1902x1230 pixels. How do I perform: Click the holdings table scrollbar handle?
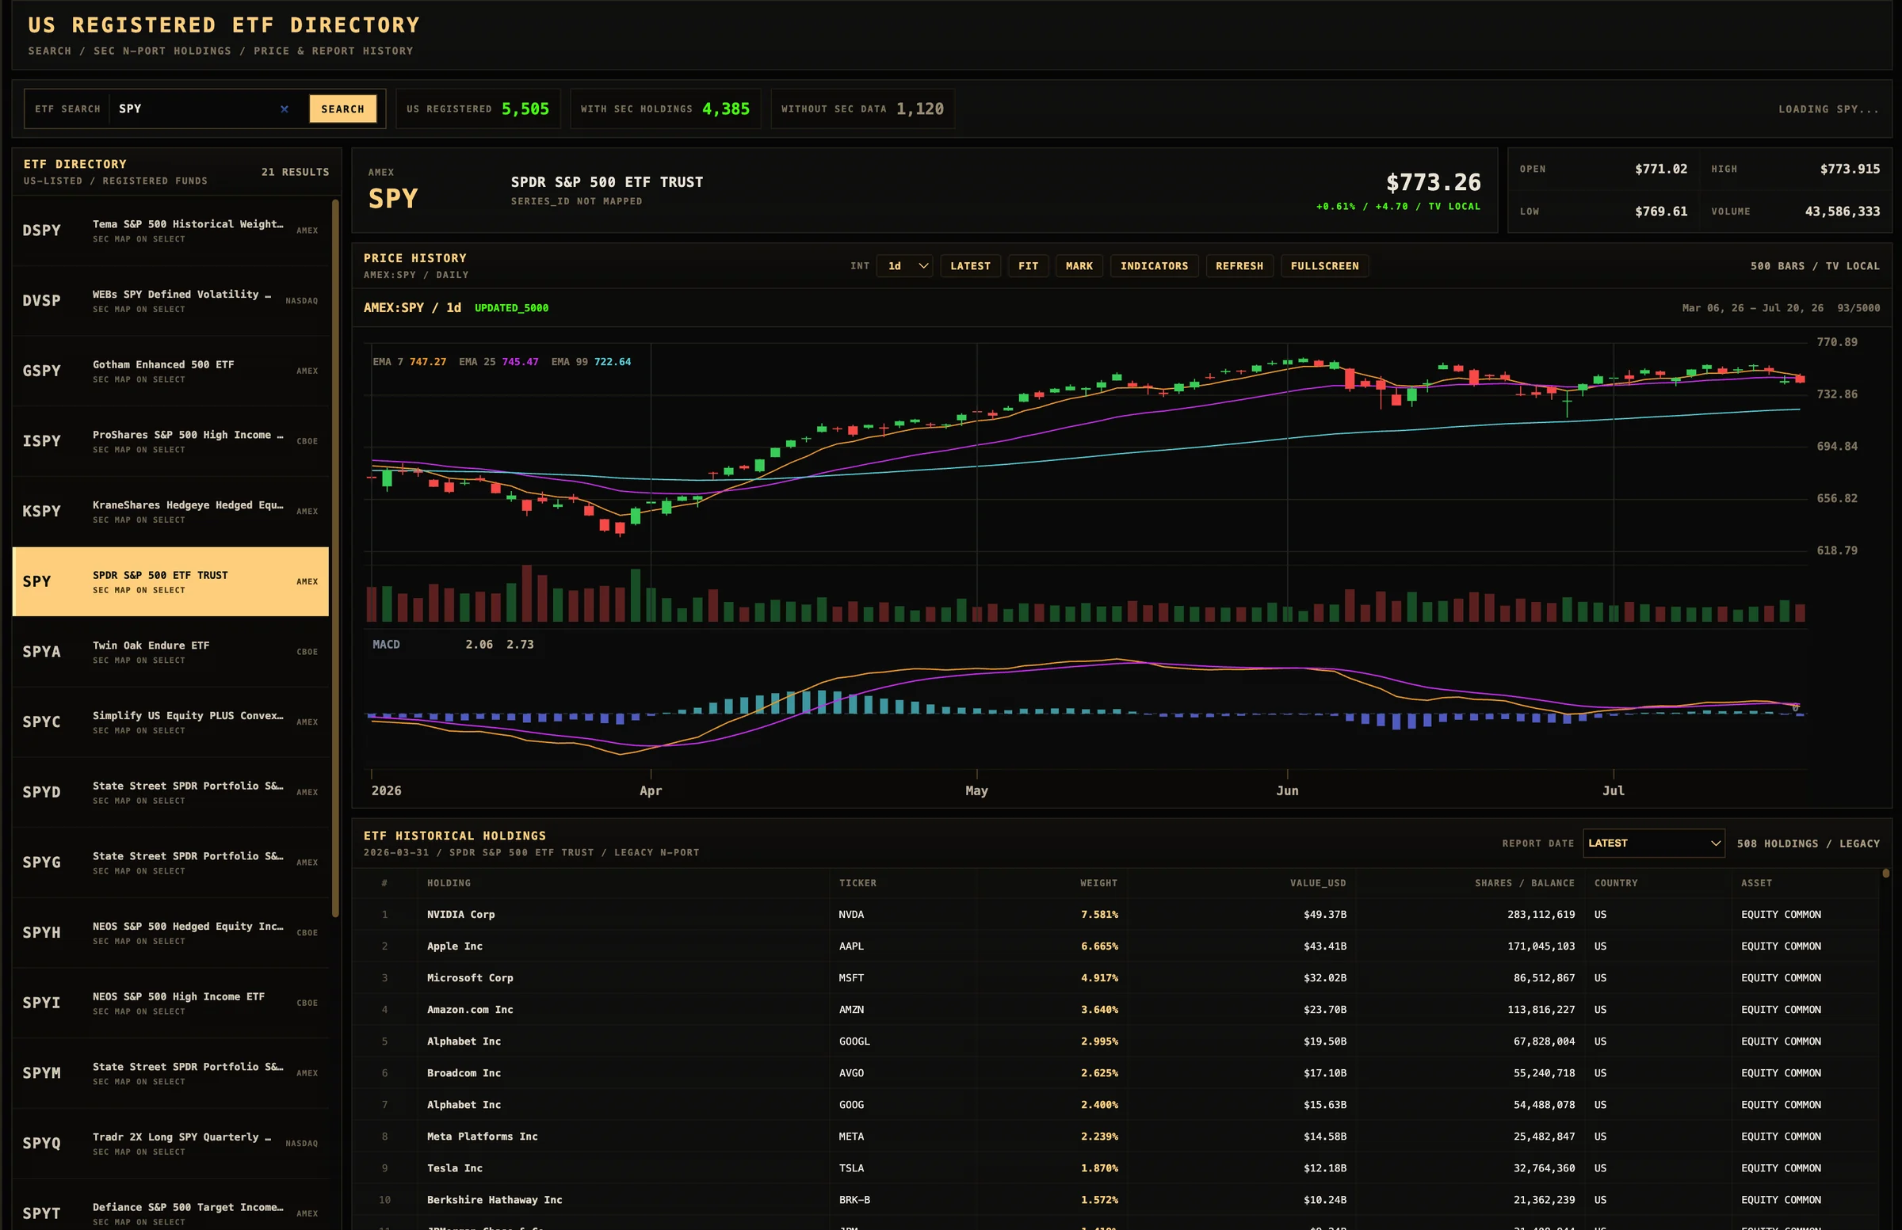pyautogui.click(x=1886, y=874)
